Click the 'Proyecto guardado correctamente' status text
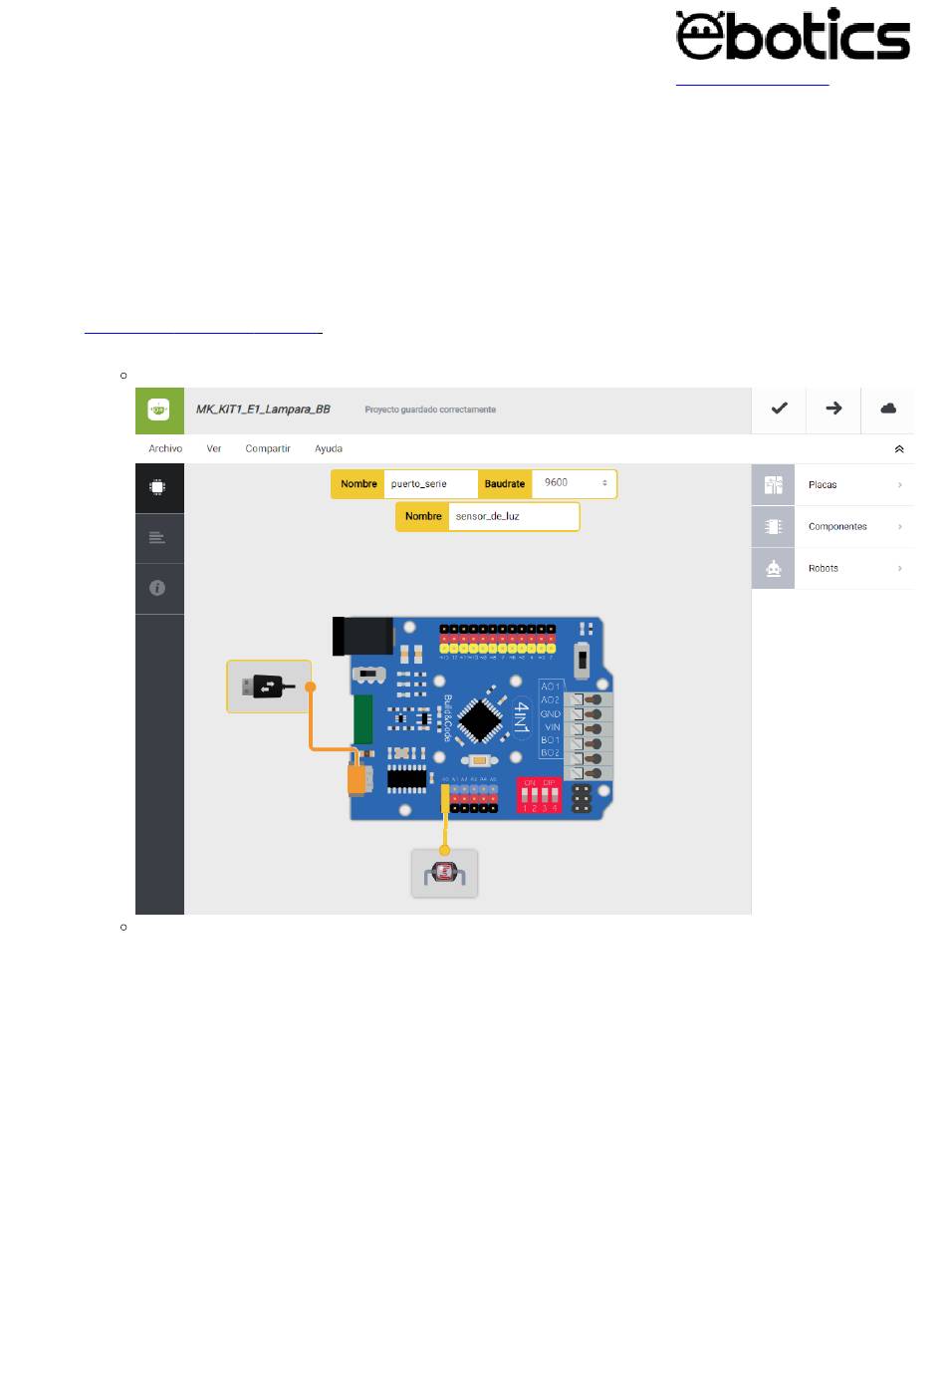946x1373 pixels. pos(430,410)
